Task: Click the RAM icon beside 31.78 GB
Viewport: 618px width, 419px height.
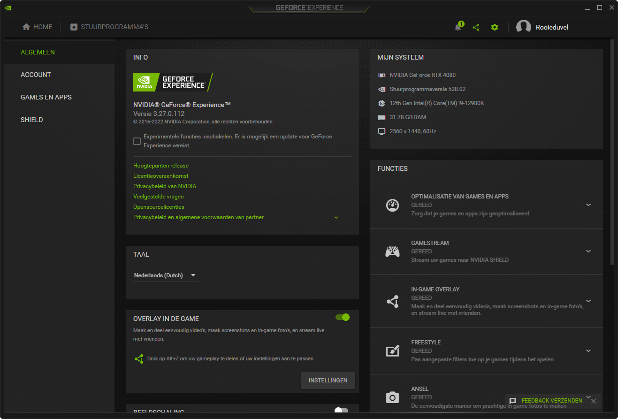Action: click(x=382, y=117)
